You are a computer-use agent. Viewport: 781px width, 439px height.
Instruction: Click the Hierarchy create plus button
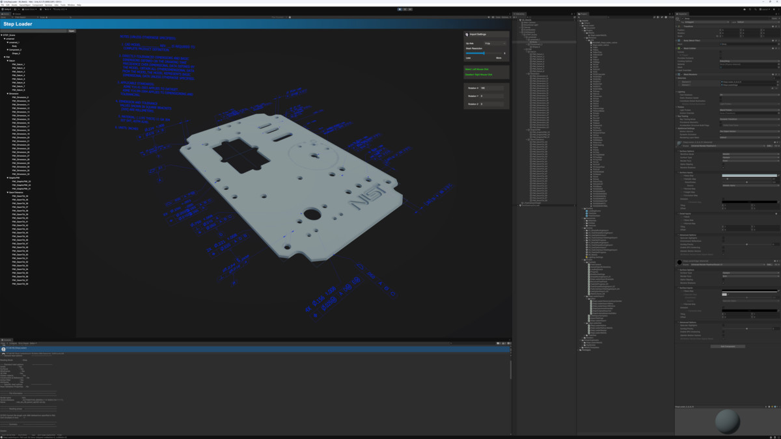(x=516, y=17)
